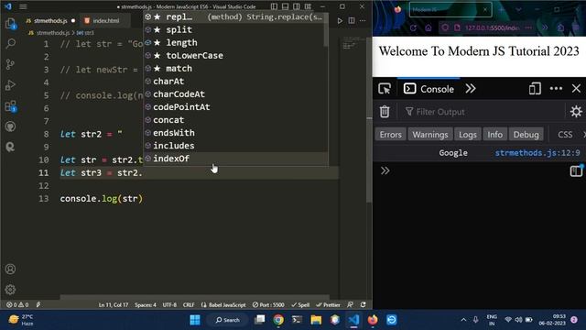
Task: Toggle the Logs filter
Action: pos(468,135)
